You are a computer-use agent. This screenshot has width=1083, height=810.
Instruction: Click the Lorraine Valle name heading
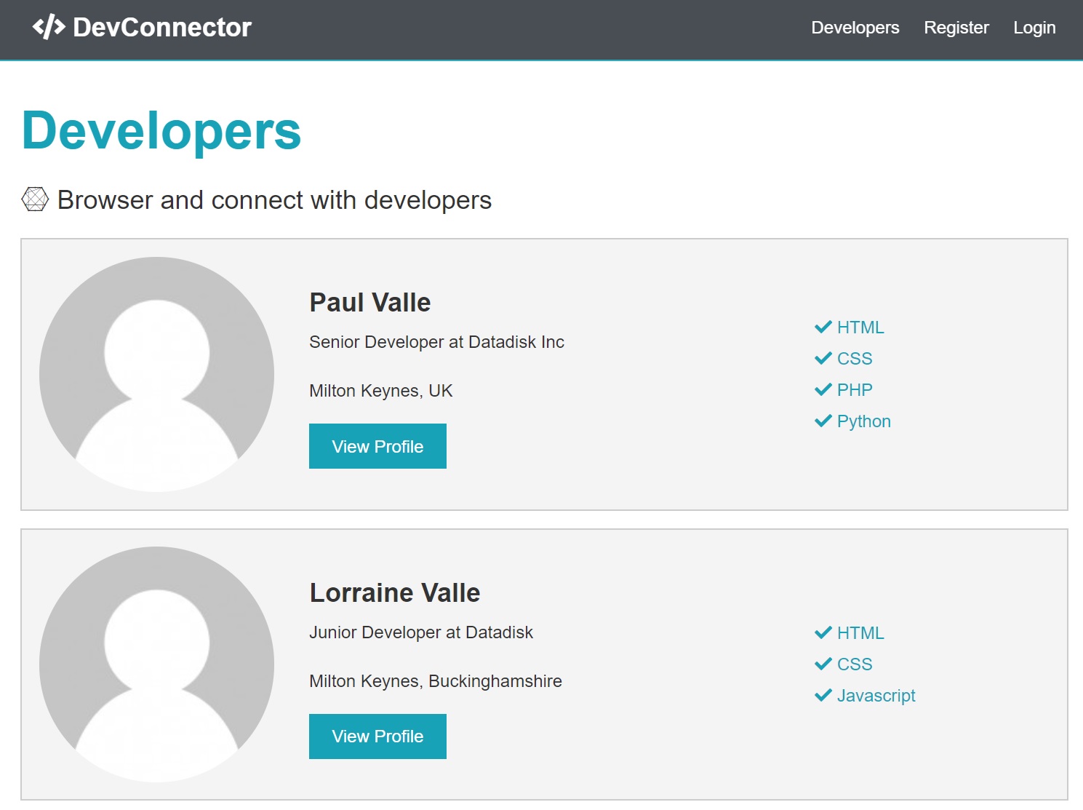(394, 593)
